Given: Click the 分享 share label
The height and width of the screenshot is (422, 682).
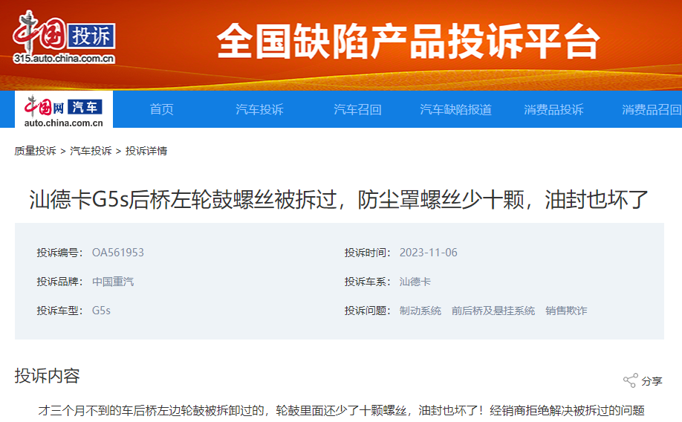Looking at the screenshot, I should pos(652,381).
